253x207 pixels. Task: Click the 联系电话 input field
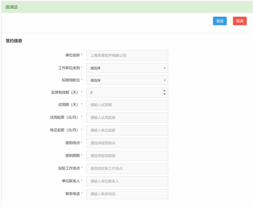127,194
